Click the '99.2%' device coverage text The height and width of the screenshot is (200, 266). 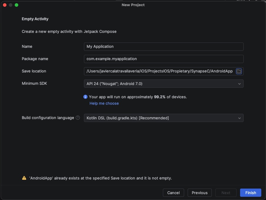[x=160, y=97]
